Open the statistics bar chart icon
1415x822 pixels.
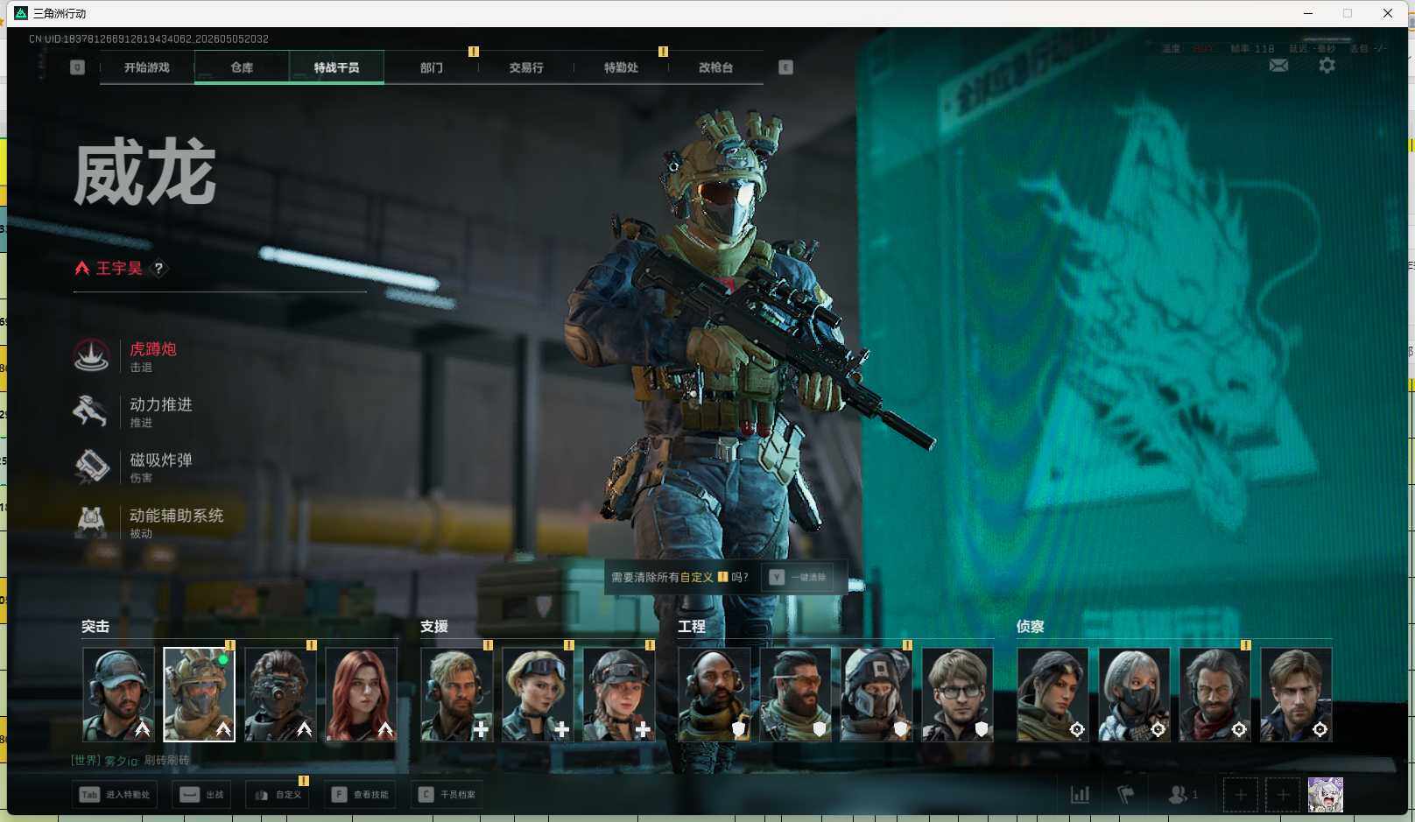pos(1081,795)
